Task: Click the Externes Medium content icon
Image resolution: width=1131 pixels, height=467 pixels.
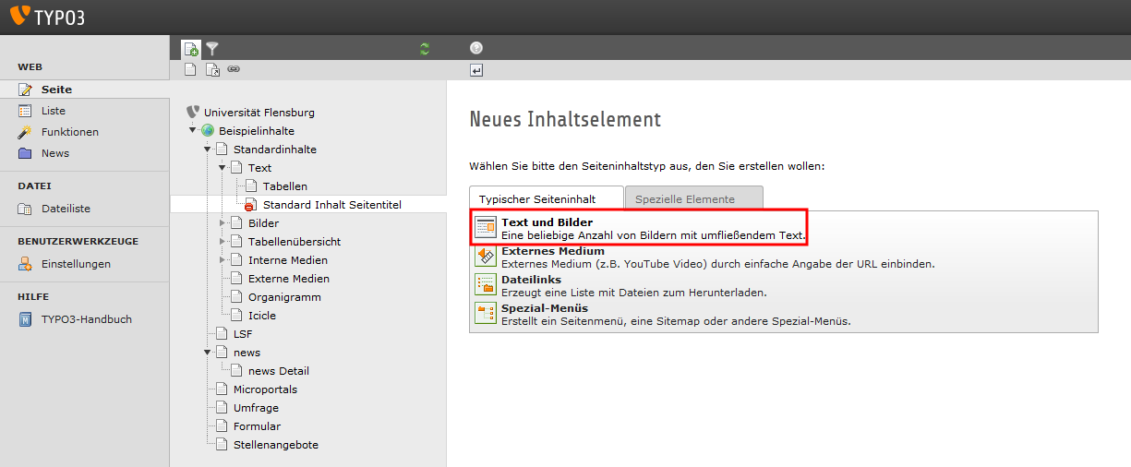Action: coord(485,257)
